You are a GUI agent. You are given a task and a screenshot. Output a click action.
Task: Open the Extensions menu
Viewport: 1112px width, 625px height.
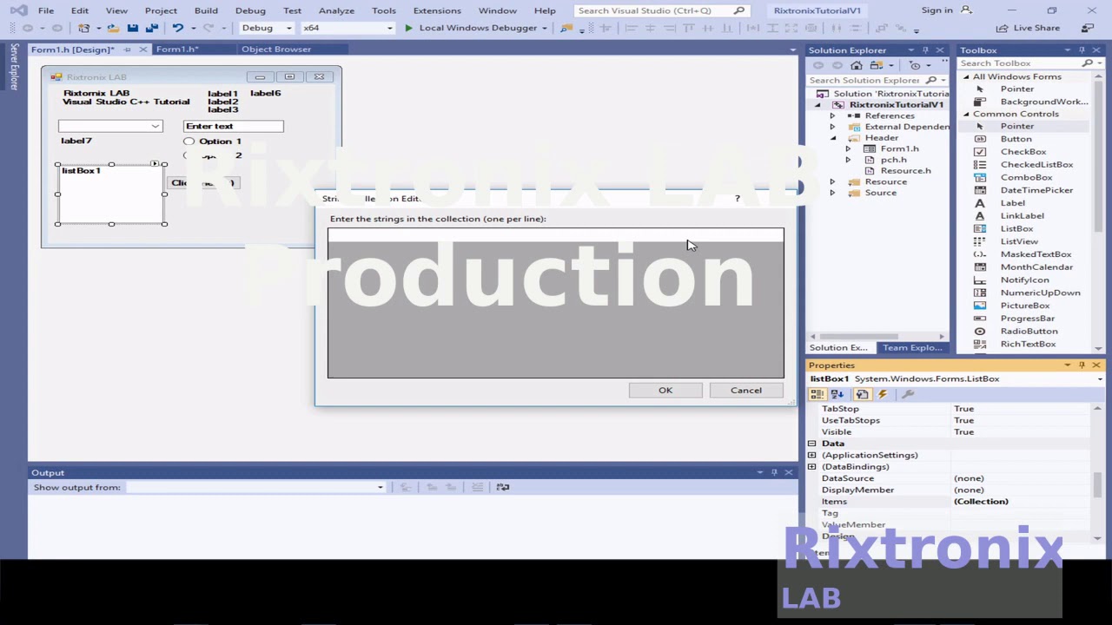(437, 10)
